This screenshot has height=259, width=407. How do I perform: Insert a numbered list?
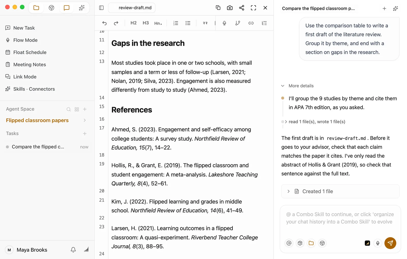[x=176, y=23]
